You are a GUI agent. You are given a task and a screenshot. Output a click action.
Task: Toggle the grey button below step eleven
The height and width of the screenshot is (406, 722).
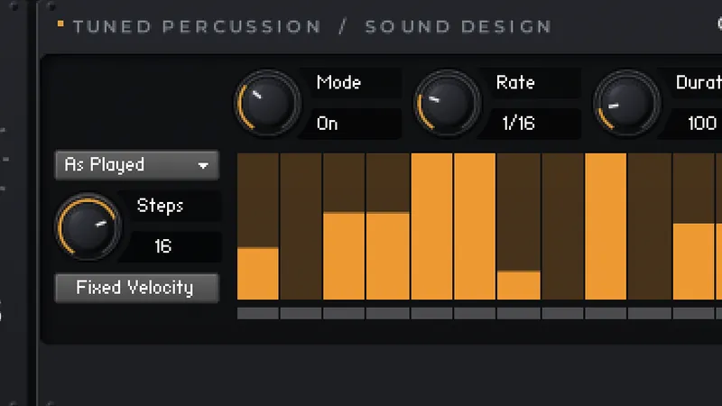click(x=693, y=314)
